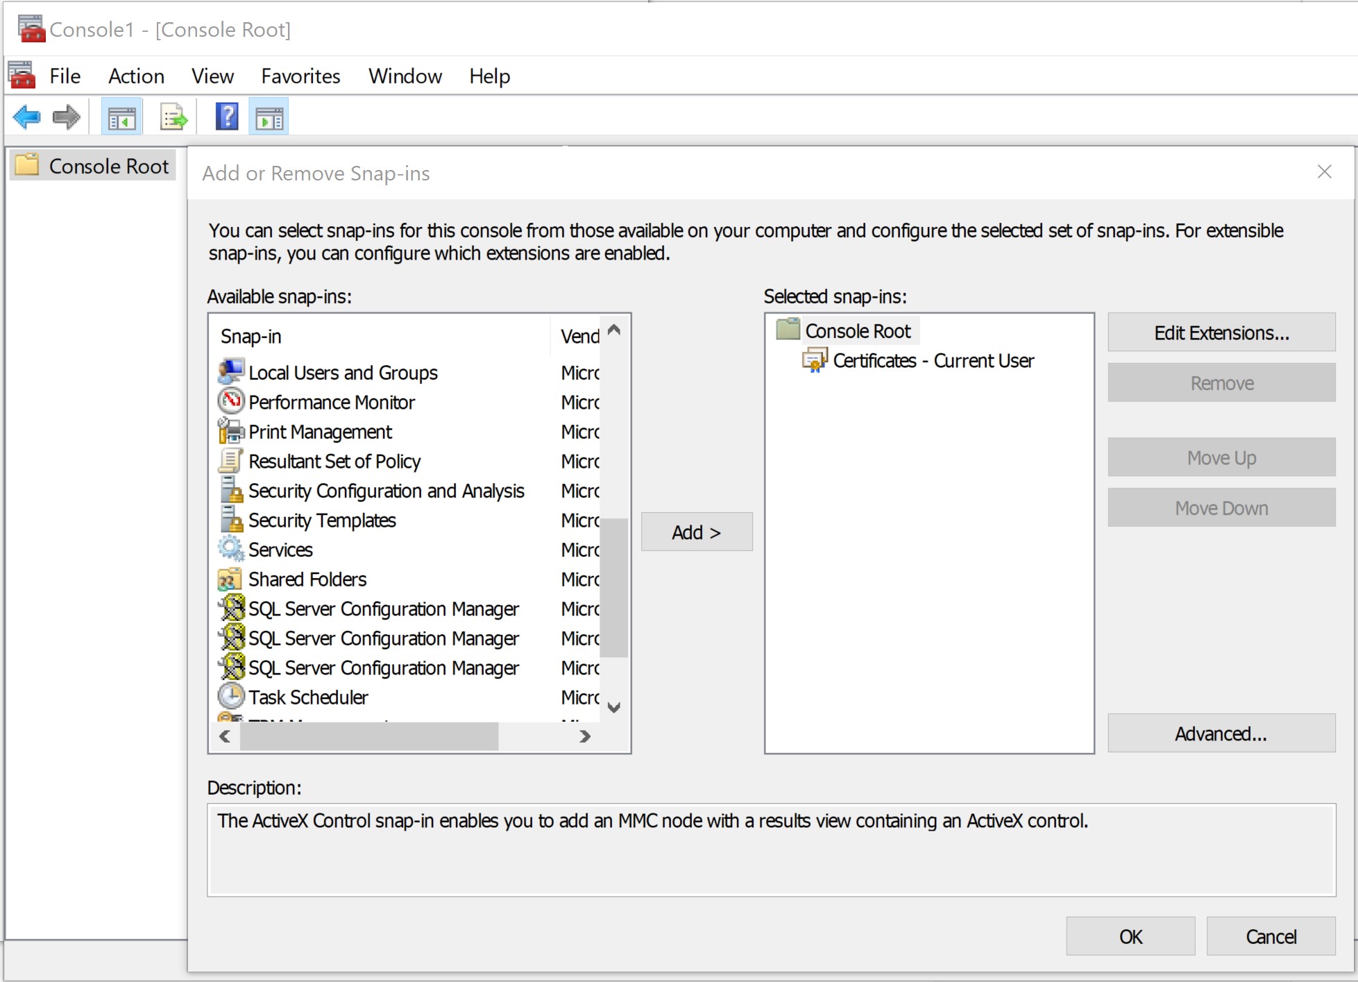This screenshot has width=1358, height=982.
Task: Go back with the blue Back arrow
Action: tap(27, 117)
